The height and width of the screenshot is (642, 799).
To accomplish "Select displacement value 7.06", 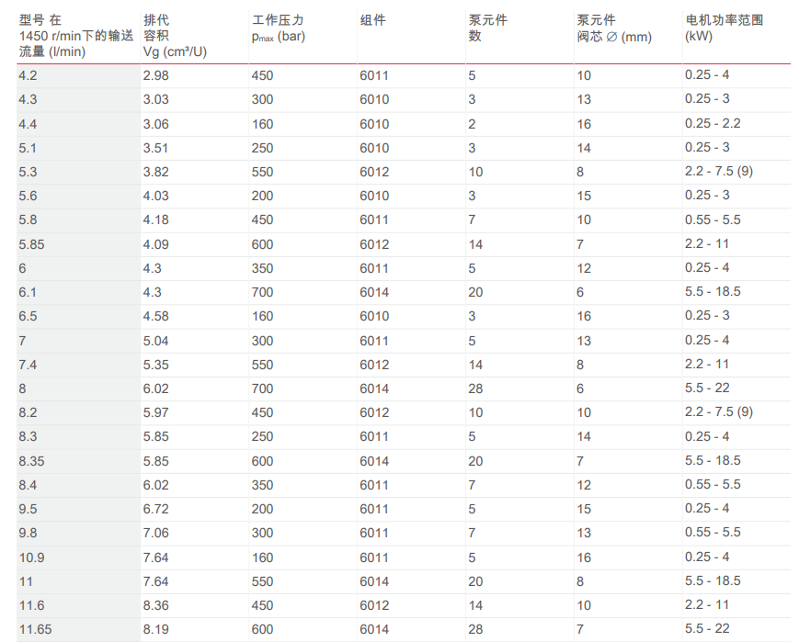I will point(156,534).
